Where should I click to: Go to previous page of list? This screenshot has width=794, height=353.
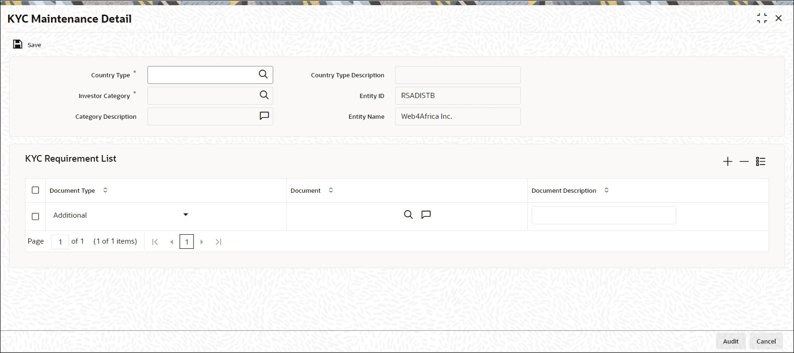(x=171, y=242)
